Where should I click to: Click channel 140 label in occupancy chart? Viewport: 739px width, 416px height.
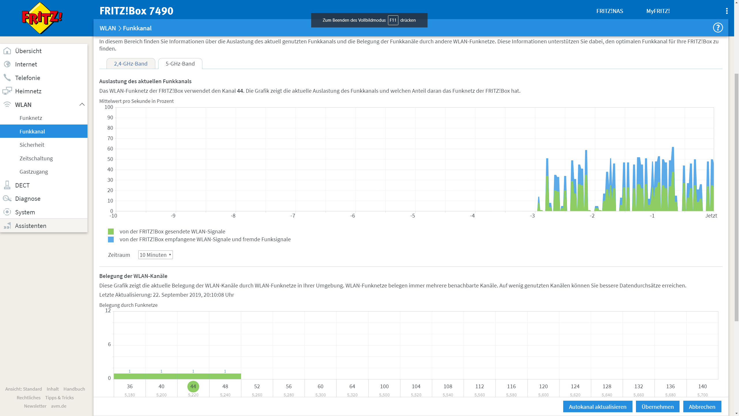point(702,386)
